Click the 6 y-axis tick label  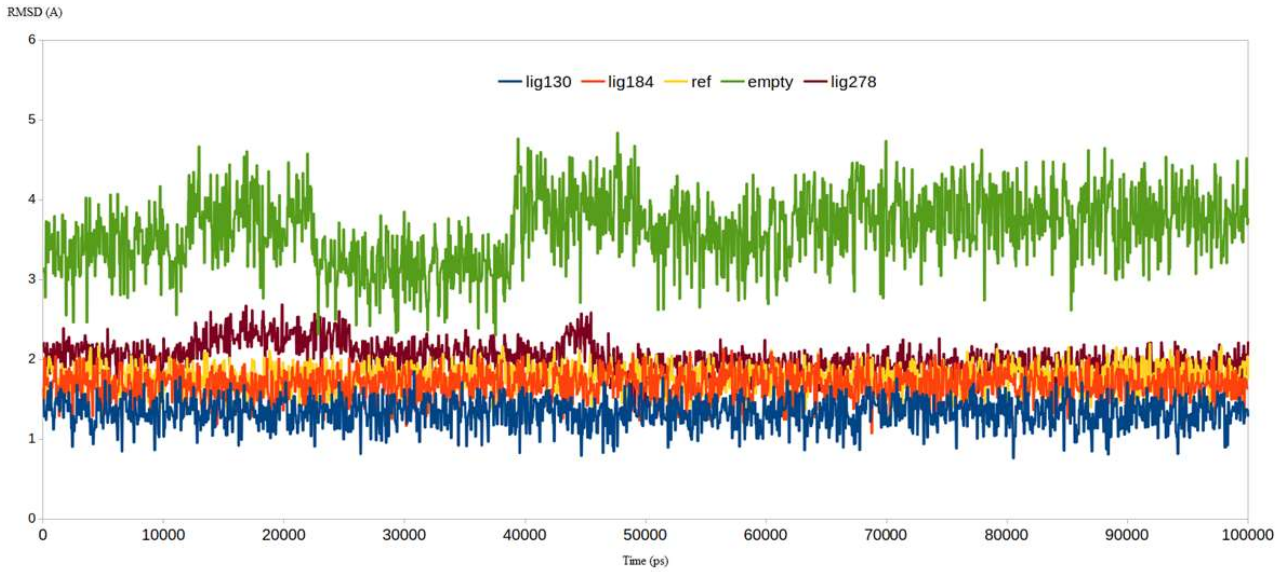[32, 40]
